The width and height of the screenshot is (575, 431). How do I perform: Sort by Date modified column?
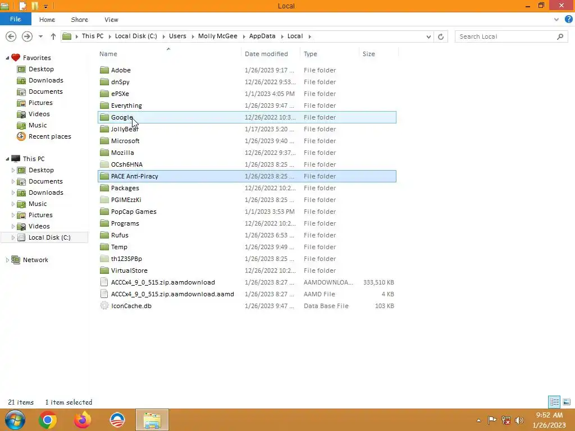click(x=266, y=54)
